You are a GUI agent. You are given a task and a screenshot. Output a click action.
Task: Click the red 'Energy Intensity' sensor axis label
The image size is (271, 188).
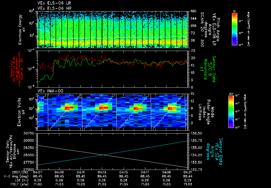pos(17,69)
